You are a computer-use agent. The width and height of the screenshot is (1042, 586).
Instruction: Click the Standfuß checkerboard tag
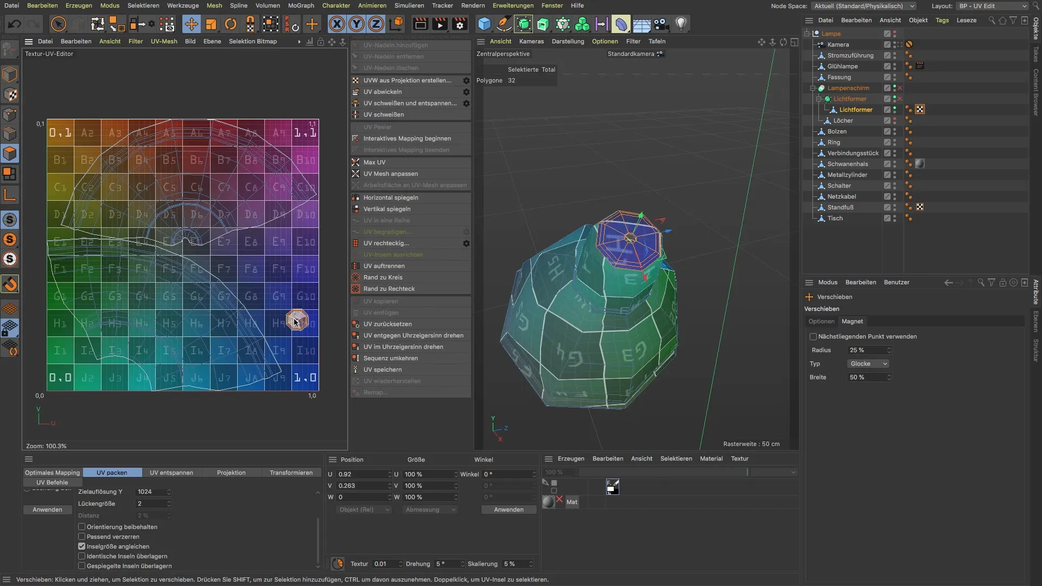click(x=920, y=207)
